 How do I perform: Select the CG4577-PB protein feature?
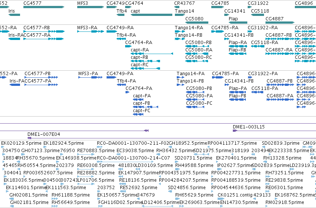[41, 77]
